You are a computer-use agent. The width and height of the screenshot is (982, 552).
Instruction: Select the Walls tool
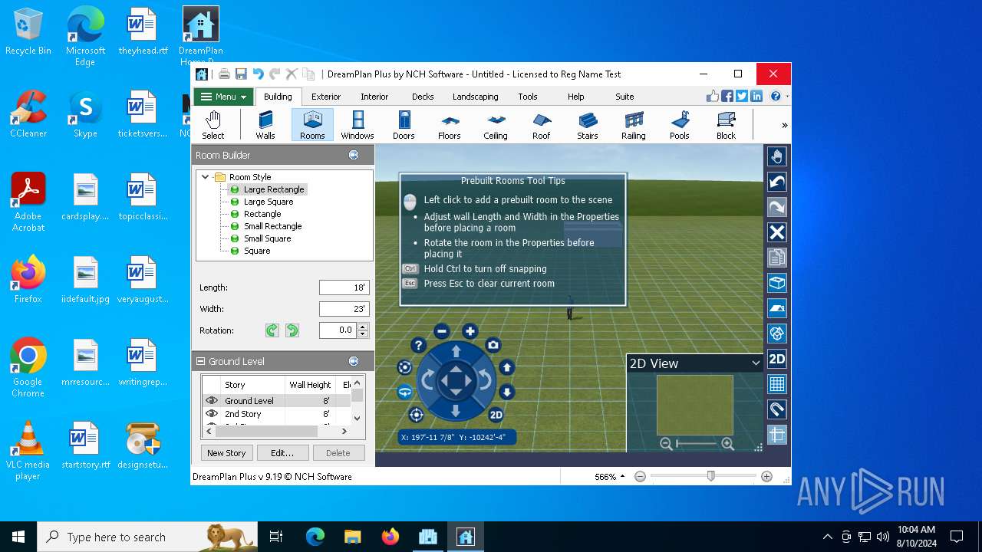265,125
